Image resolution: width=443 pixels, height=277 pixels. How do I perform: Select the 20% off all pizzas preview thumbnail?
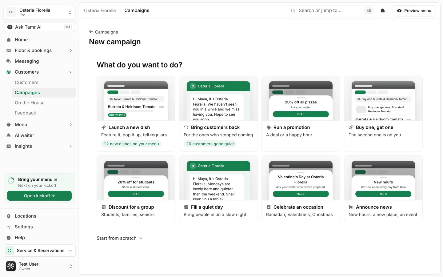(x=301, y=98)
